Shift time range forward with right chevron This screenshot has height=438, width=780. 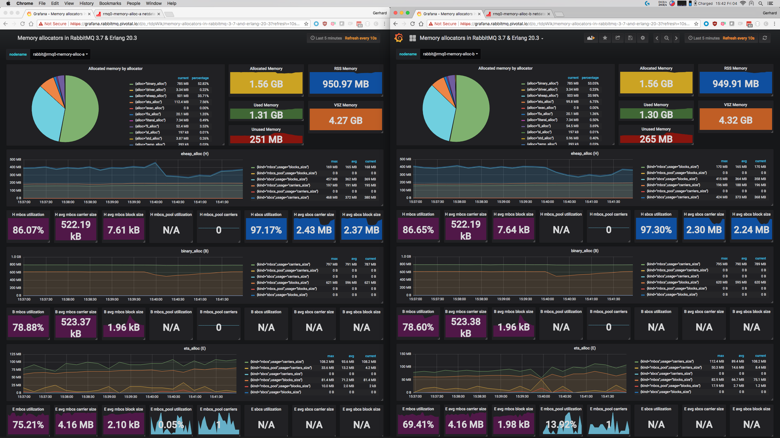click(676, 38)
